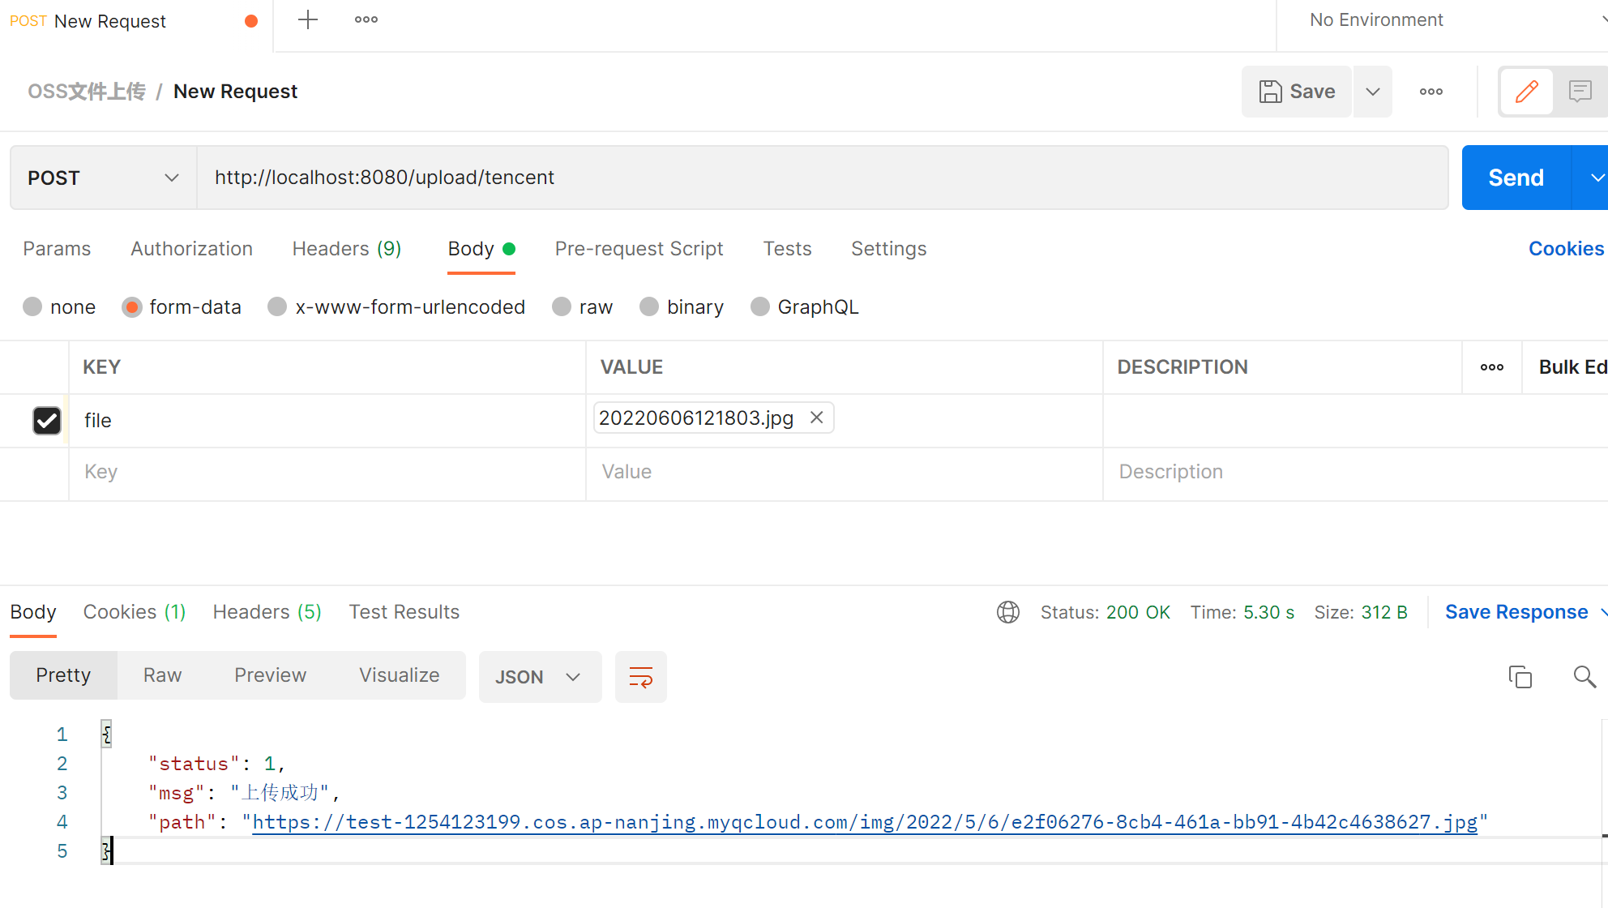Screen dimensions: 1608x908
Task: Click the three-dot menu next to Save button
Action: click(x=1431, y=89)
